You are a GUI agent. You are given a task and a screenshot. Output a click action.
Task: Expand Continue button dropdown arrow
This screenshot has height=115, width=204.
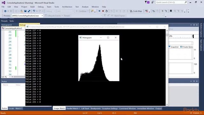[88, 11]
